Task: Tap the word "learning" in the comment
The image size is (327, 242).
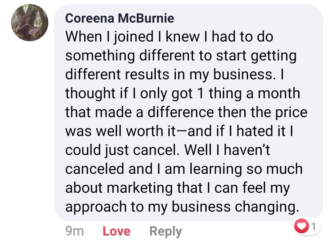Action: point(216,169)
